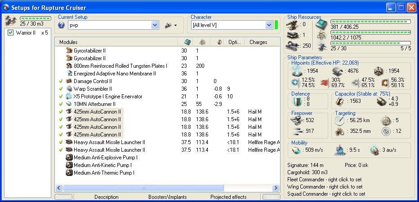This screenshot has width=419, height=202.
Task: Click the Charges column header
Action: pyautogui.click(x=258, y=42)
